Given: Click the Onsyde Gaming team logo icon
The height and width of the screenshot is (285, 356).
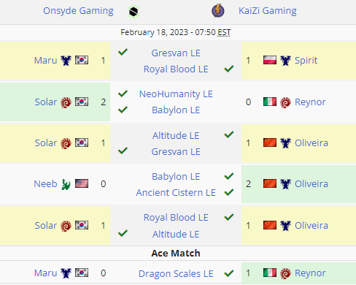Looking at the screenshot, I should click(133, 12).
